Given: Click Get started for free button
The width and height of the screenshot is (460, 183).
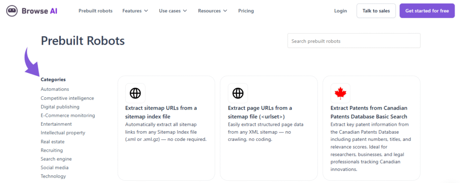Looking at the screenshot, I should (427, 11).
